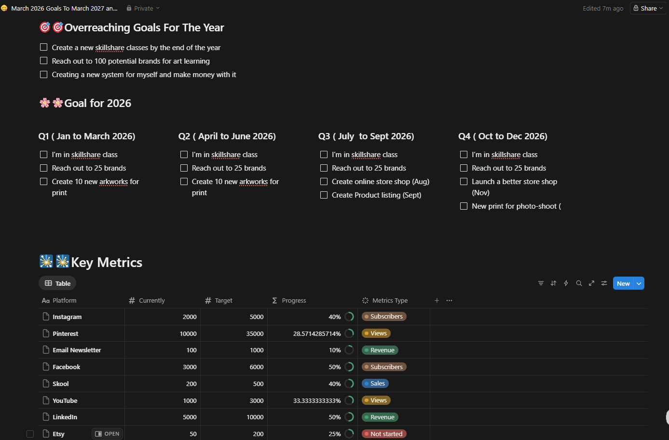Click the Etsy row page icon
Viewport: 669px width, 440px height.
(x=46, y=434)
